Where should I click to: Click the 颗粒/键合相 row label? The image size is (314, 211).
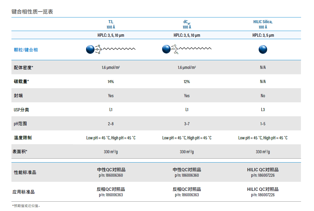pyautogui.click(x=26, y=50)
